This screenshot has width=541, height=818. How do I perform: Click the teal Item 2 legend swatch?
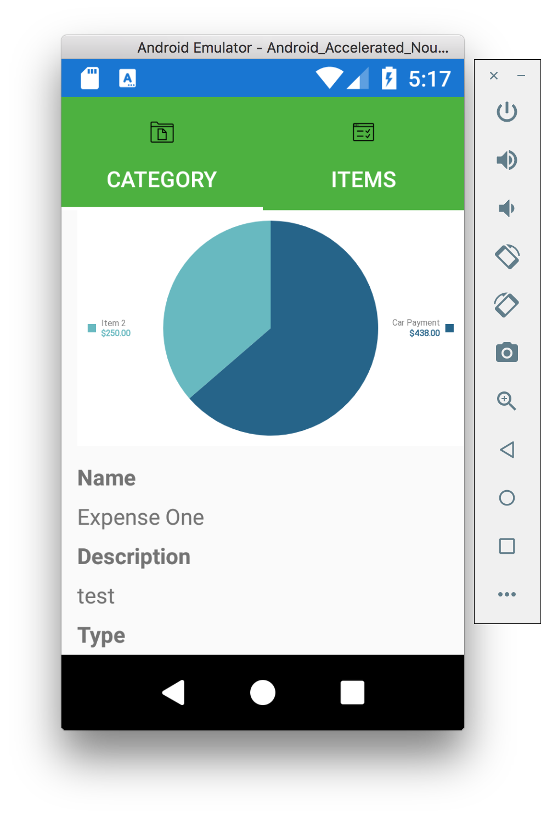(92, 328)
